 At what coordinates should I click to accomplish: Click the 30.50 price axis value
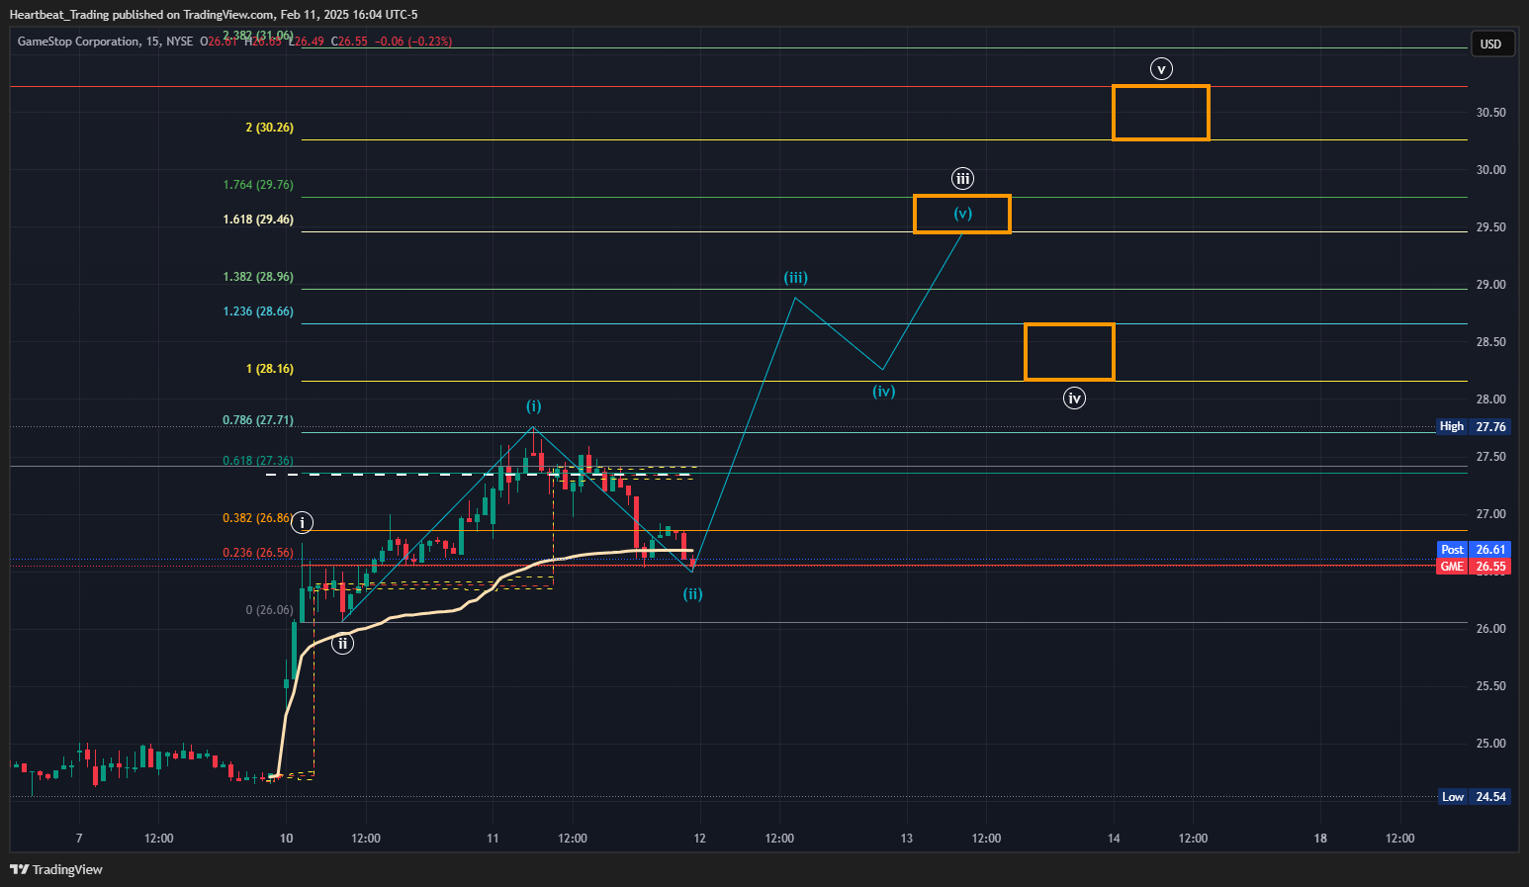click(x=1490, y=113)
